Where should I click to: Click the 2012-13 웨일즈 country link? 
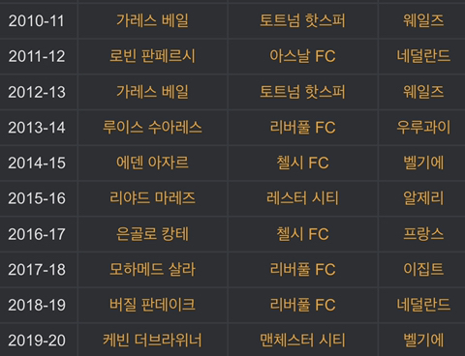[423, 92]
